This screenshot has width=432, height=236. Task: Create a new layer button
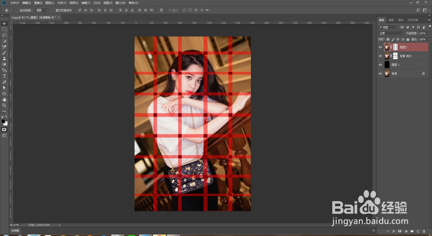(418, 231)
